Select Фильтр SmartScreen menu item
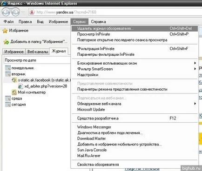 click(x=135, y=69)
